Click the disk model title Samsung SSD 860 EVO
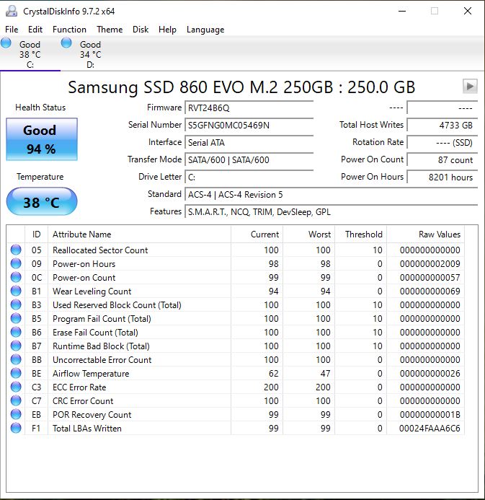The height and width of the screenshot is (500, 485). tap(241, 87)
